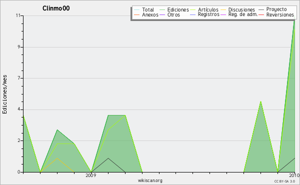The width and height of the screenshot is (300, 185).
Task: Click the wikiscan.org text
Action: [x=150, y=180]
